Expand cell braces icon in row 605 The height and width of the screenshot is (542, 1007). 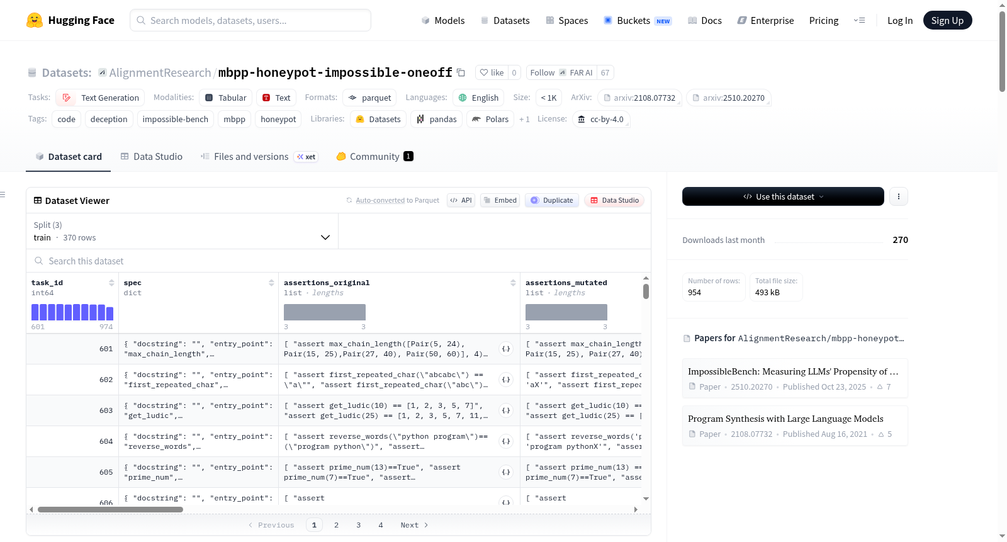506,472
